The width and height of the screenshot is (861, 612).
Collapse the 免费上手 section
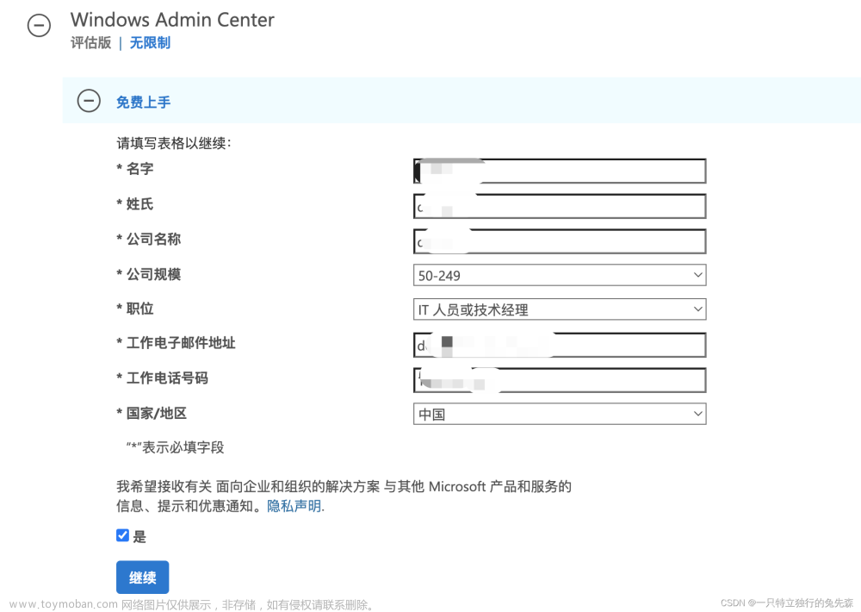pos(89,101)
